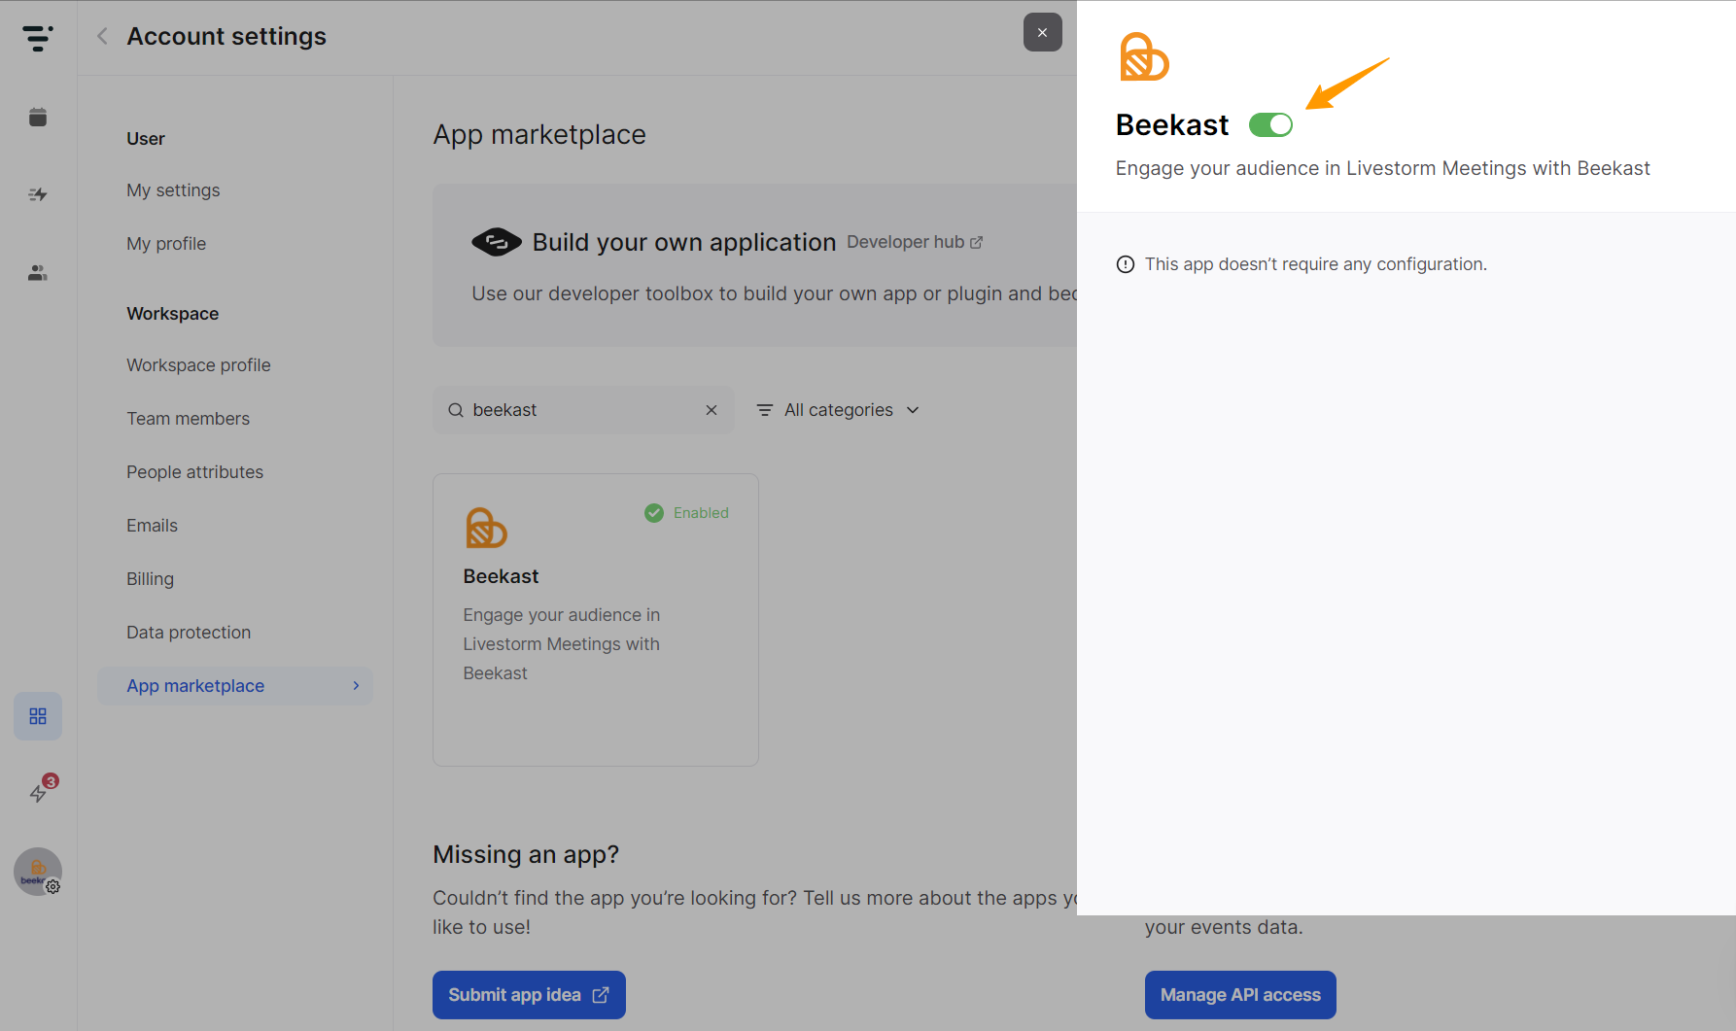Click the info icon beside configuration note
The height and width of the screenshot is (1031, 1736).
tap(1125, 264)
